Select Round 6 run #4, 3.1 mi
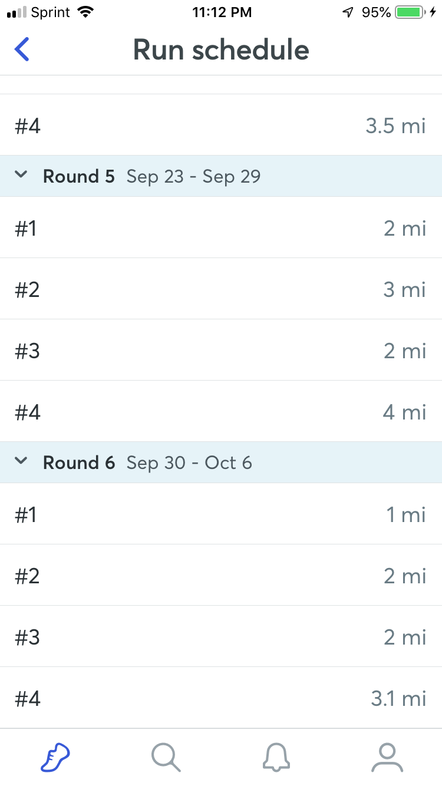This screenshot has width=442, height=786. point(221,698)
